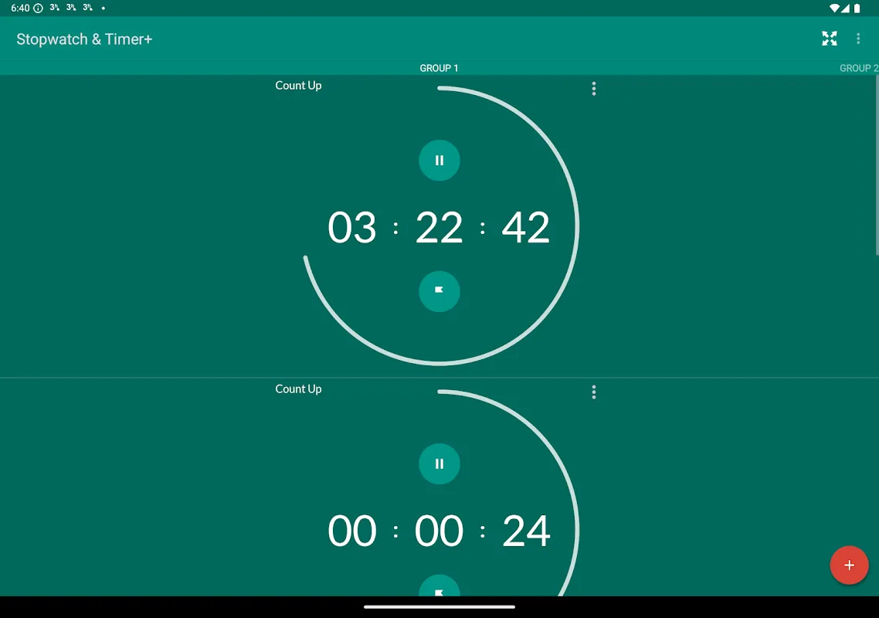Viewport: 879px width, 618px height.
Task: Record a lap on the first stopwatch
Action: click(439, 291)
